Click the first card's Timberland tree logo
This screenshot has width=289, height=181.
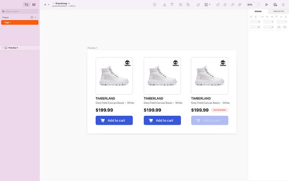click(x=128, y=63)
